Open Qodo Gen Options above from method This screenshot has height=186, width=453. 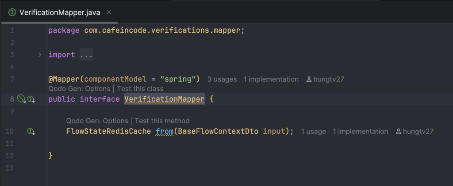coord(97,121)
